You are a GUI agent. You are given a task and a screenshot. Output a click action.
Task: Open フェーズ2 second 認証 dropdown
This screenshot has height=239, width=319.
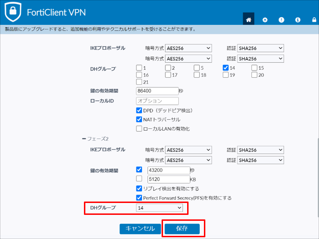click(x=260, y=160)
